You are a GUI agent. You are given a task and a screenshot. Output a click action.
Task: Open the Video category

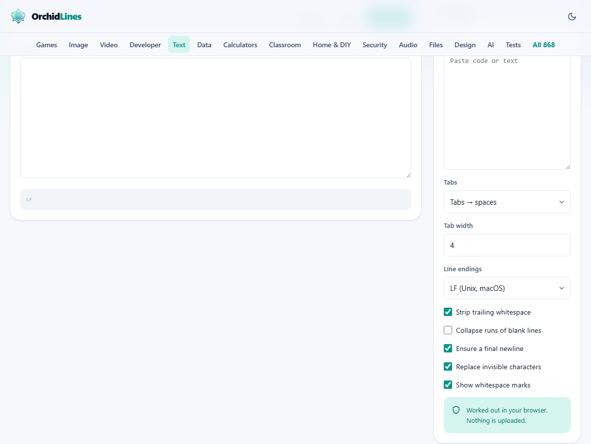[x=109, y=45]
